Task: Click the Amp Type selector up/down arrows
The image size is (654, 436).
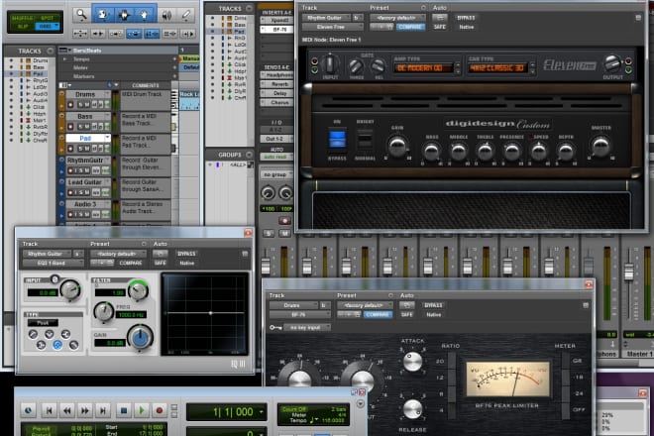Action: tap(458, 67)
